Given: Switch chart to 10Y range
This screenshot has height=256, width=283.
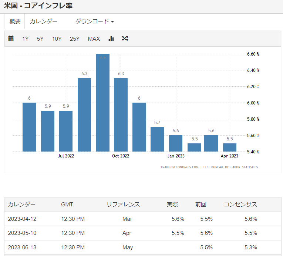Looking at the screenshot, I should pos(57,39).
